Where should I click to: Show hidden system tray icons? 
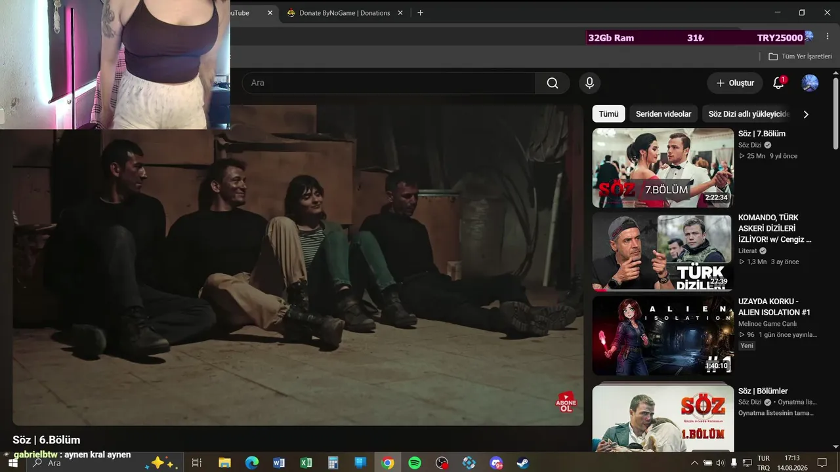694,463
